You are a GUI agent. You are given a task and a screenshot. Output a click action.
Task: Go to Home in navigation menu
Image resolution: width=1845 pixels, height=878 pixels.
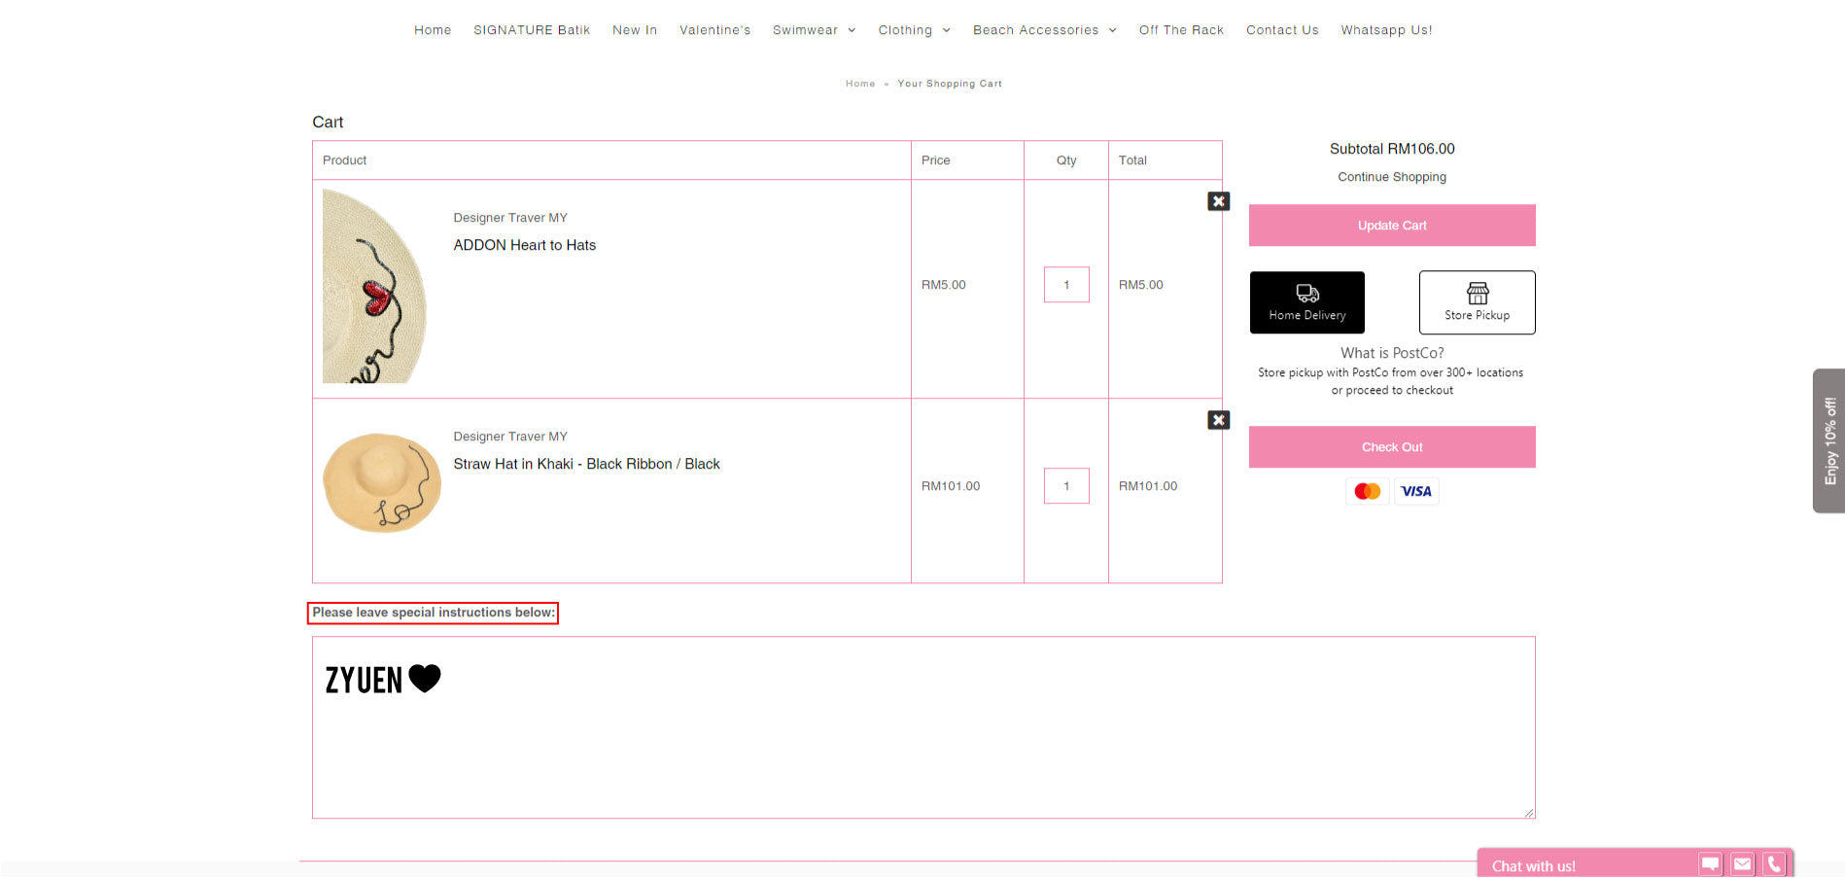(x=433, y=30)
